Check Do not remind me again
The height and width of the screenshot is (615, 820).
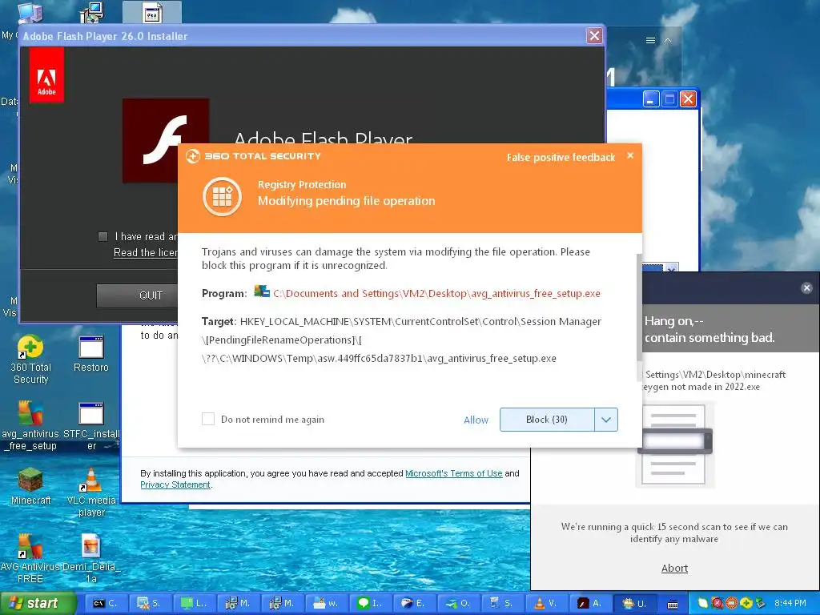pos(208,419)
